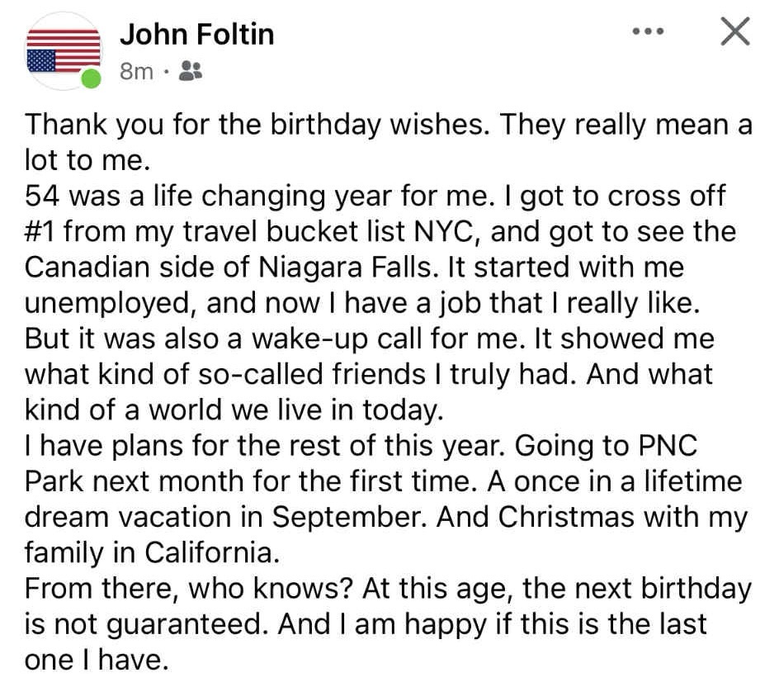Click the word "guaranteed" in the post
Image resolution: width=779 pixels, height=682 pixels.
pos(184,625)
